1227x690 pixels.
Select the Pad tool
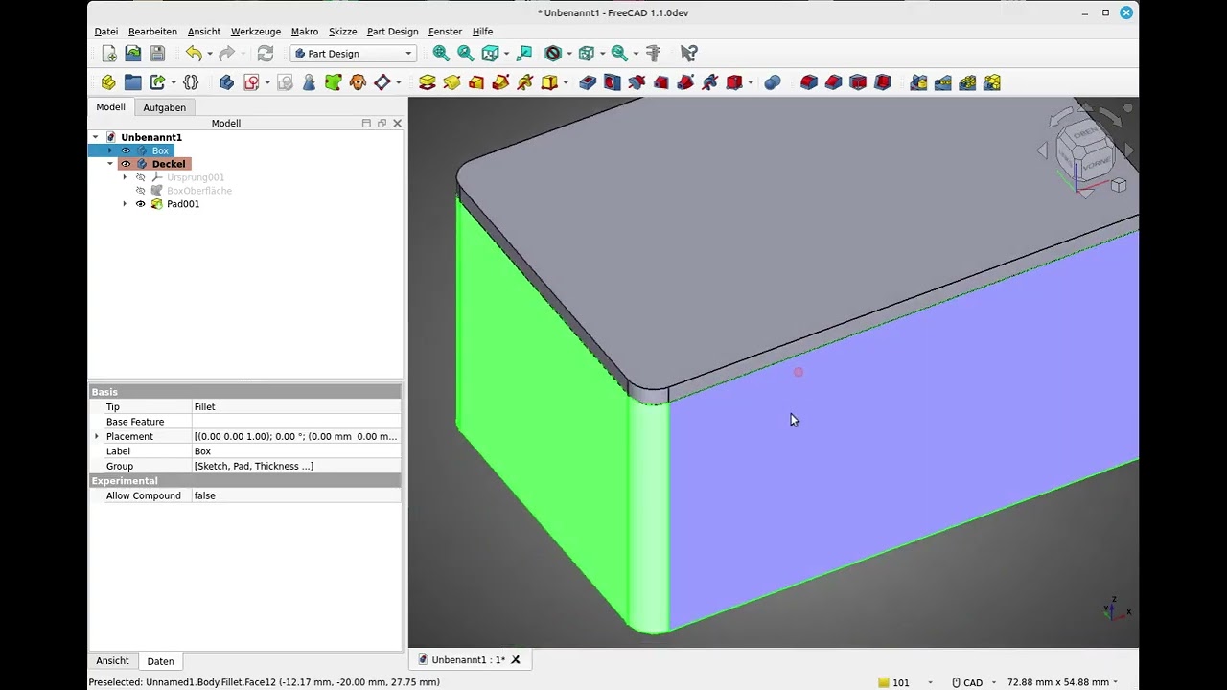tap(428, 82)
